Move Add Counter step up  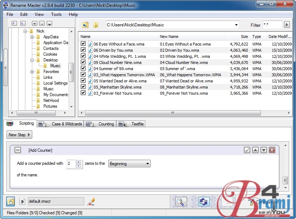point(256,150)
